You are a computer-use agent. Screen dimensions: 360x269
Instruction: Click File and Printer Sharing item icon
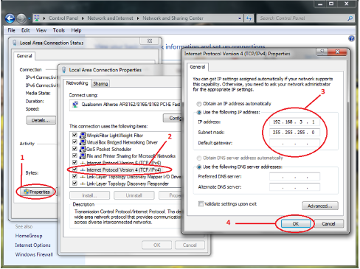83,156
